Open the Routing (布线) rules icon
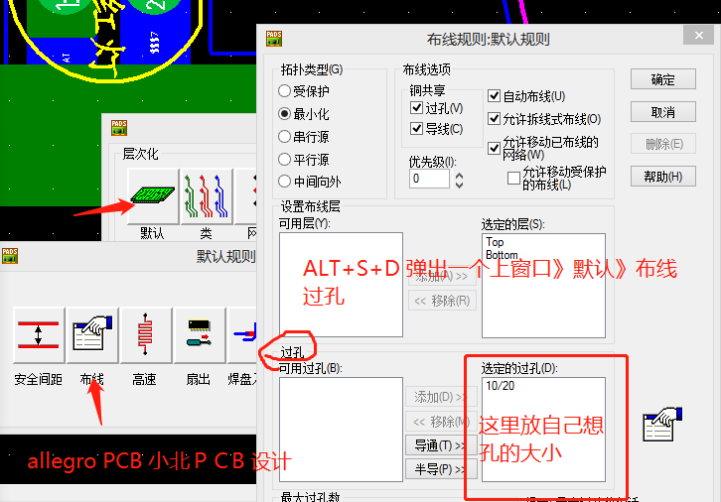The height and width of the screenshot is (502, 721). point(92,335)
